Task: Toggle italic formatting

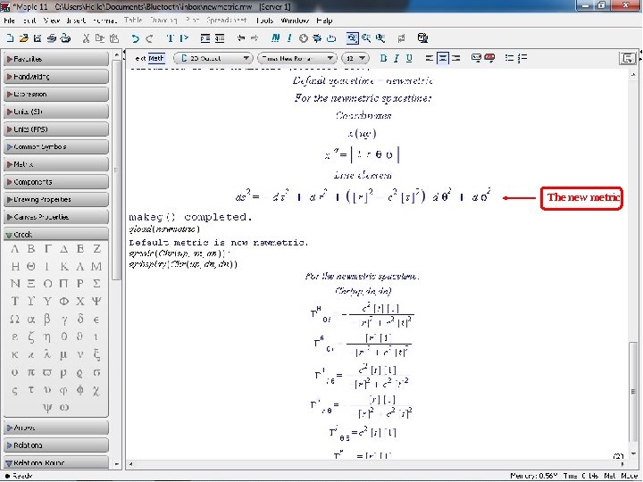Action: coord(397,58)
